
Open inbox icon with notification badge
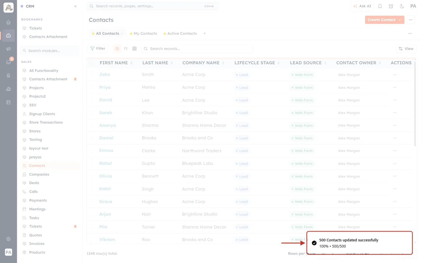tap(8, 62)
